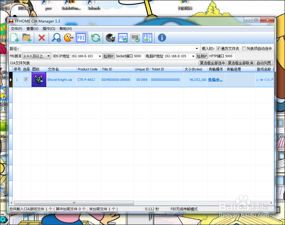Open the 帮助(H) menu
Image resolution: width=285 pixels, height=225 pixels.
click(x=65, y=29)
